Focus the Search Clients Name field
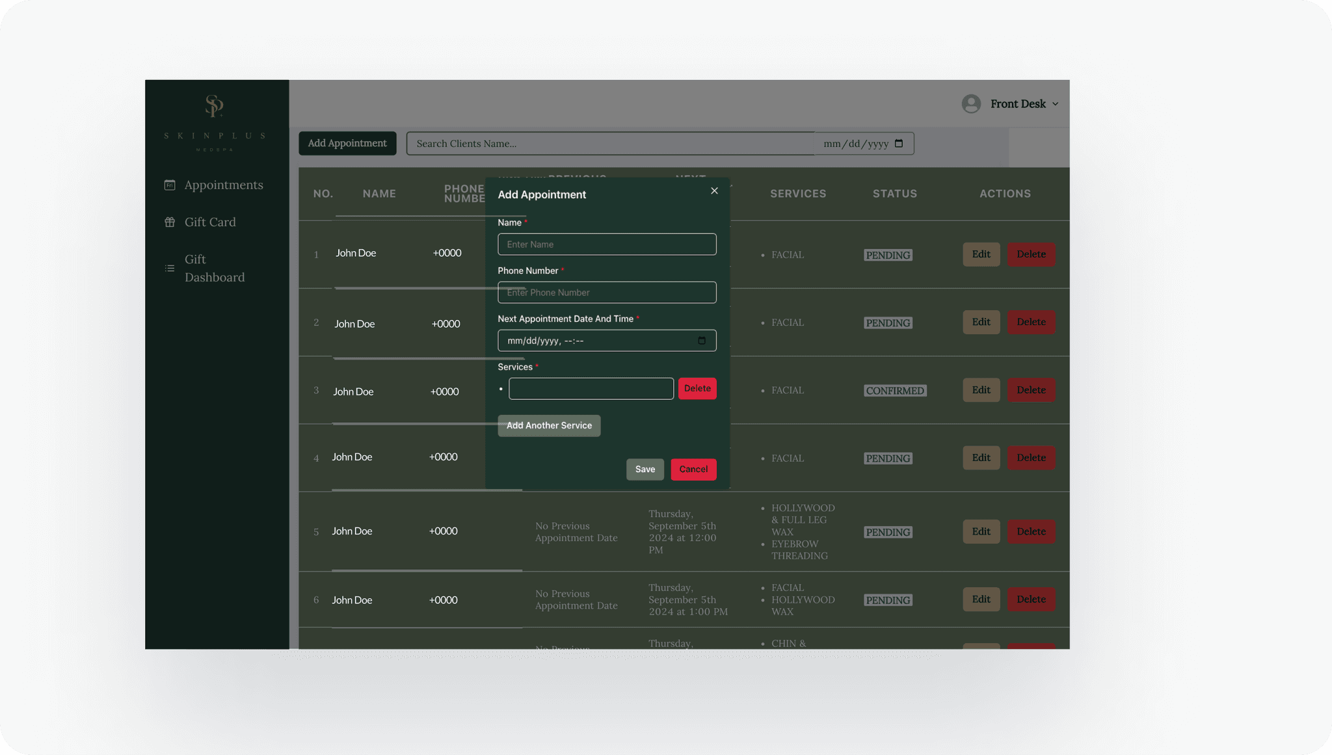Screen dimensions: 1332x755 (611, 144)
